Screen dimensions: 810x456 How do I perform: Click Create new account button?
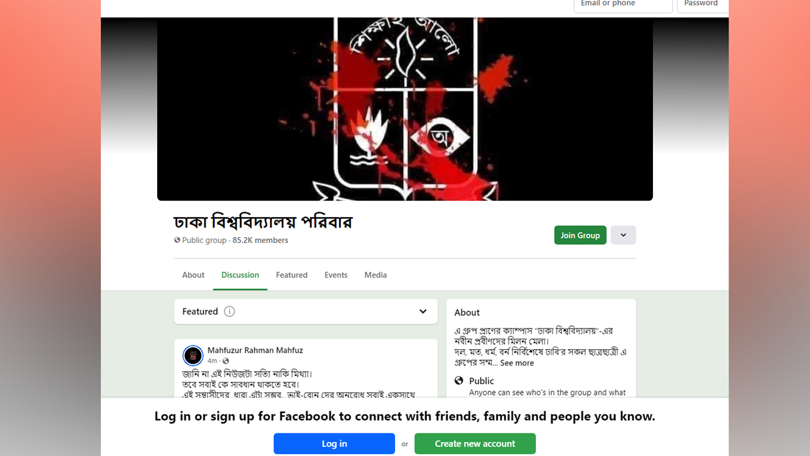tap(475, 443)
